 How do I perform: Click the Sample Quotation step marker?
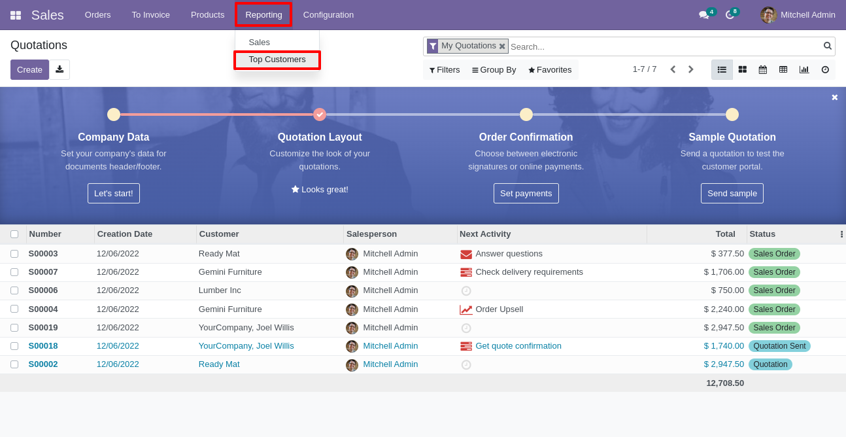pyautogui.click(x=732, y=114)
